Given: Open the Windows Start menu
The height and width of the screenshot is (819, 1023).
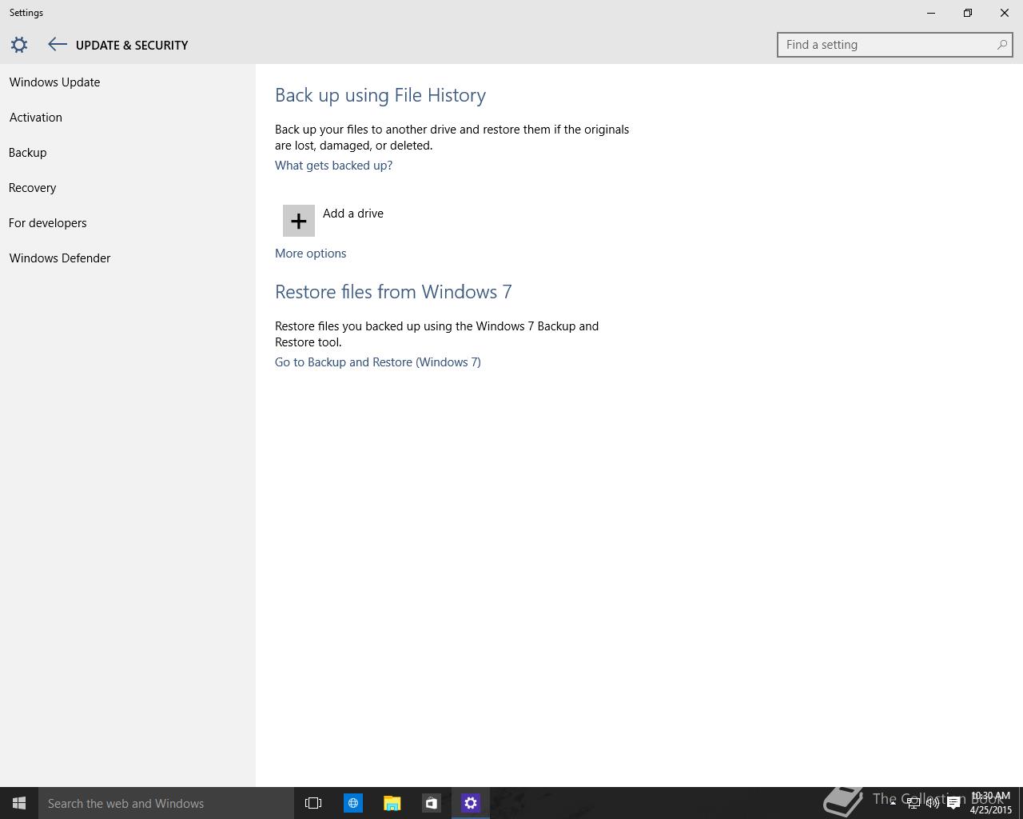Looking at the screenshot, I should point(19,803).
